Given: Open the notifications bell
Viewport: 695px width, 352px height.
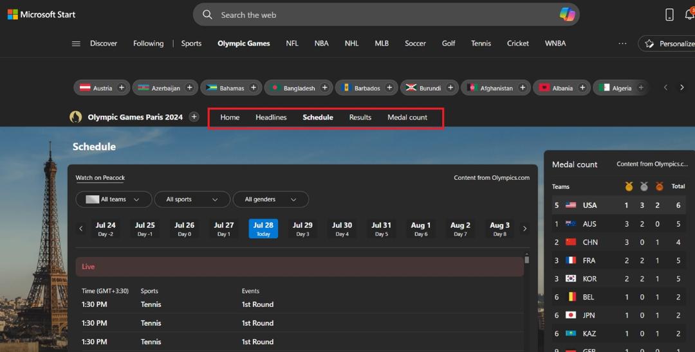Looking at the screenshot, I should (690, 15).
